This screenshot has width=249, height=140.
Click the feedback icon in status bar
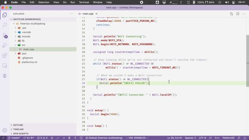239,138
